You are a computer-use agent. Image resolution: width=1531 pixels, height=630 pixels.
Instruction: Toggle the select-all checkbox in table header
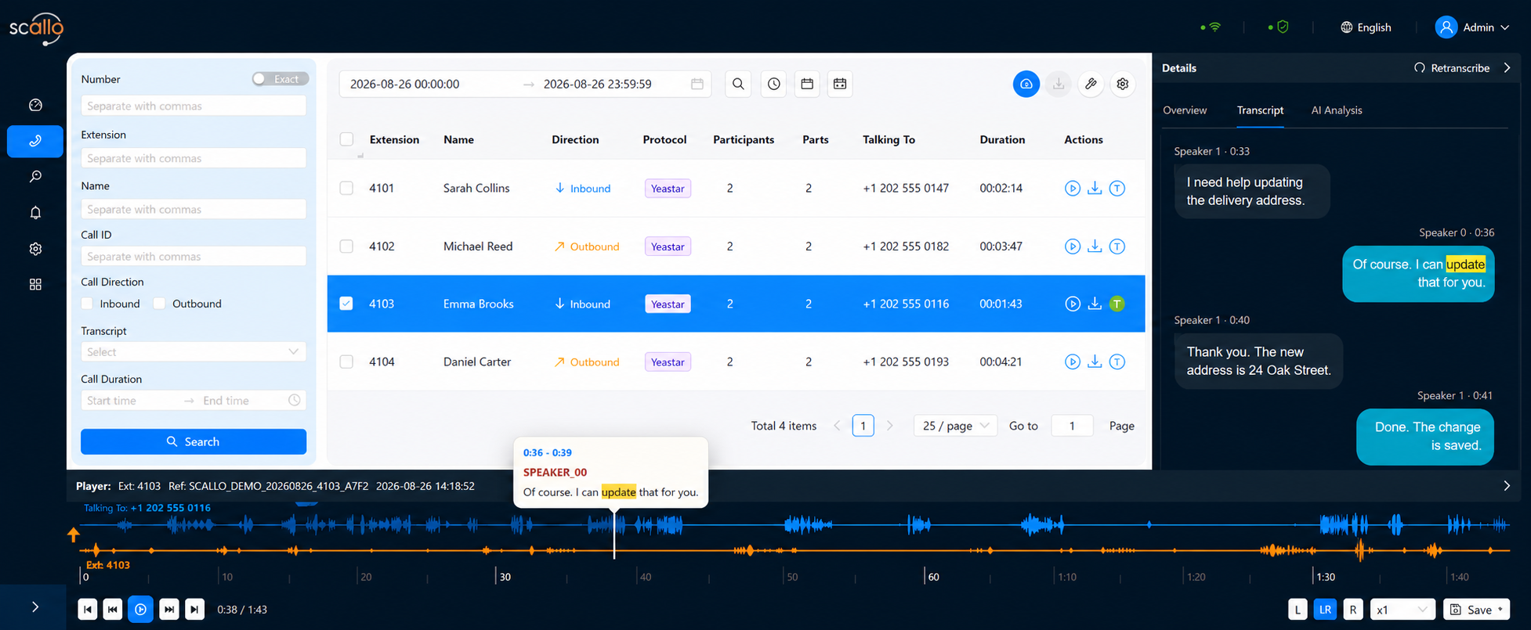coord(346,139)
